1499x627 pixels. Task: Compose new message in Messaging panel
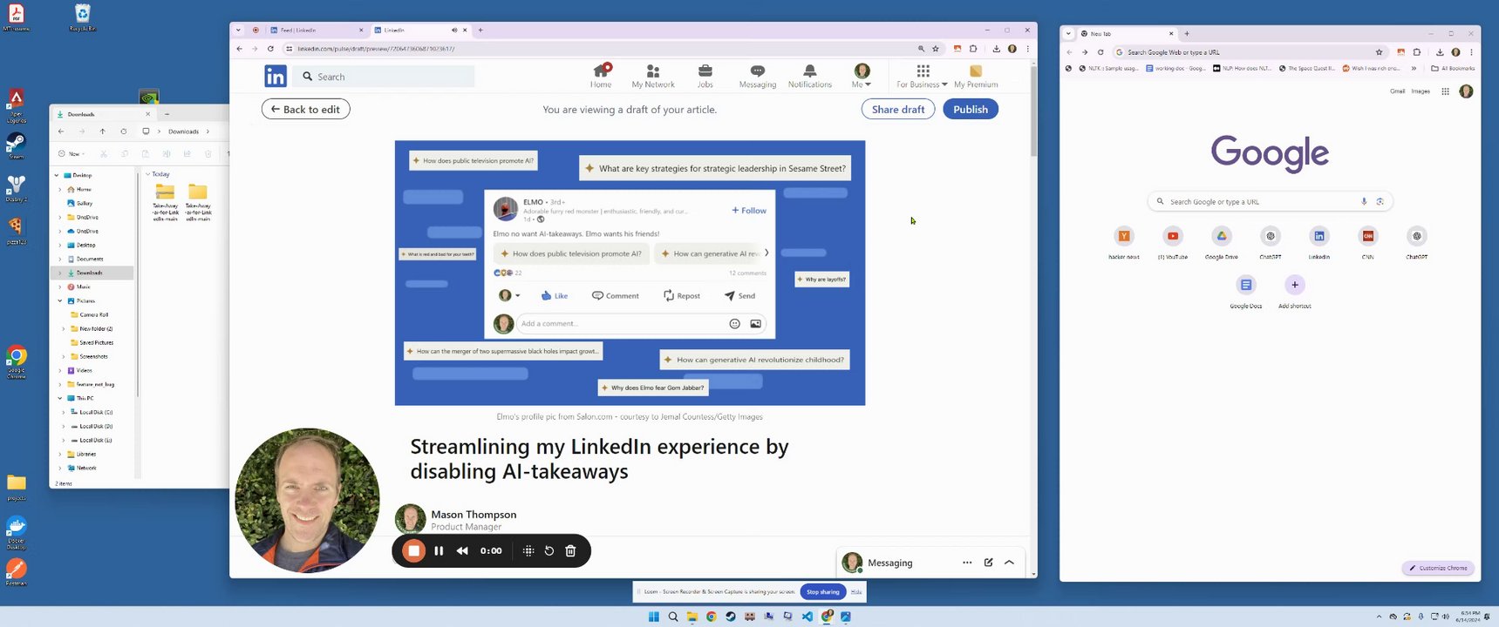(988, 563)
